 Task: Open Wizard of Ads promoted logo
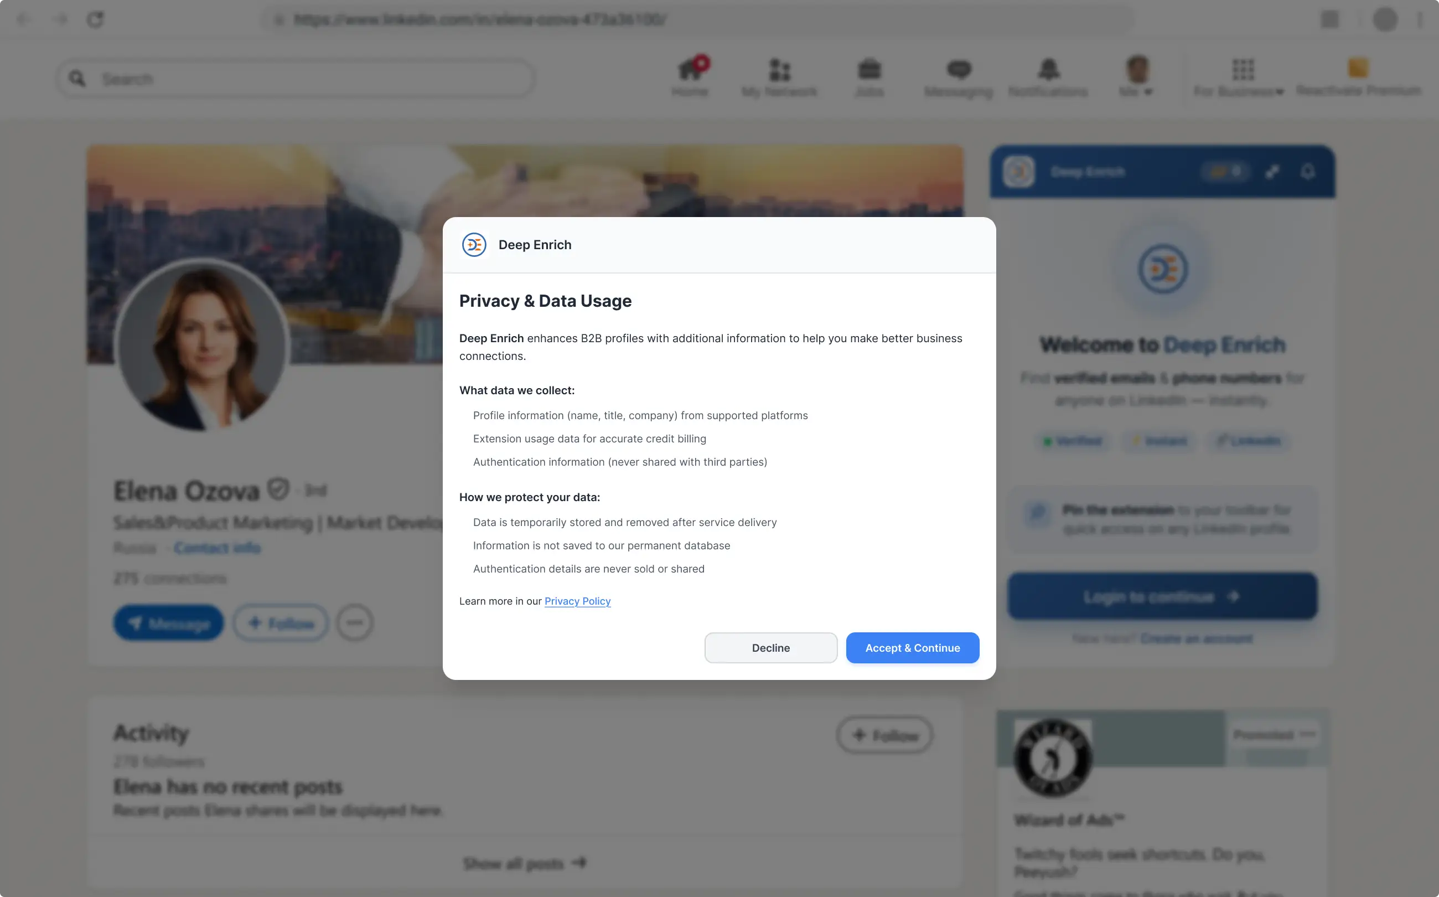pos(1054,757)
